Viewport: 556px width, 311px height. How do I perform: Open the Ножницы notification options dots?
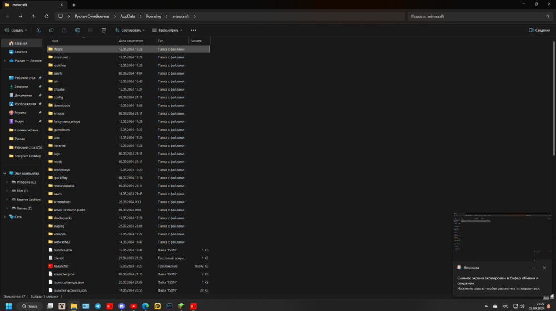coord(534,268)
